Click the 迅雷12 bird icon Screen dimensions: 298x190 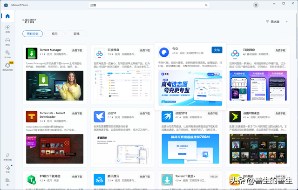click(x=99, y=116)
